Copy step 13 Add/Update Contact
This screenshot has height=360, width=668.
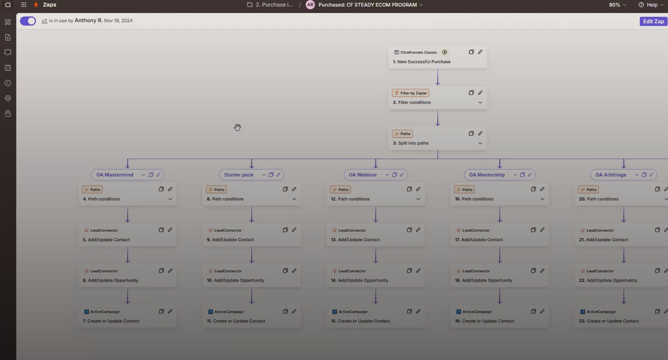[x=409, y=230]
